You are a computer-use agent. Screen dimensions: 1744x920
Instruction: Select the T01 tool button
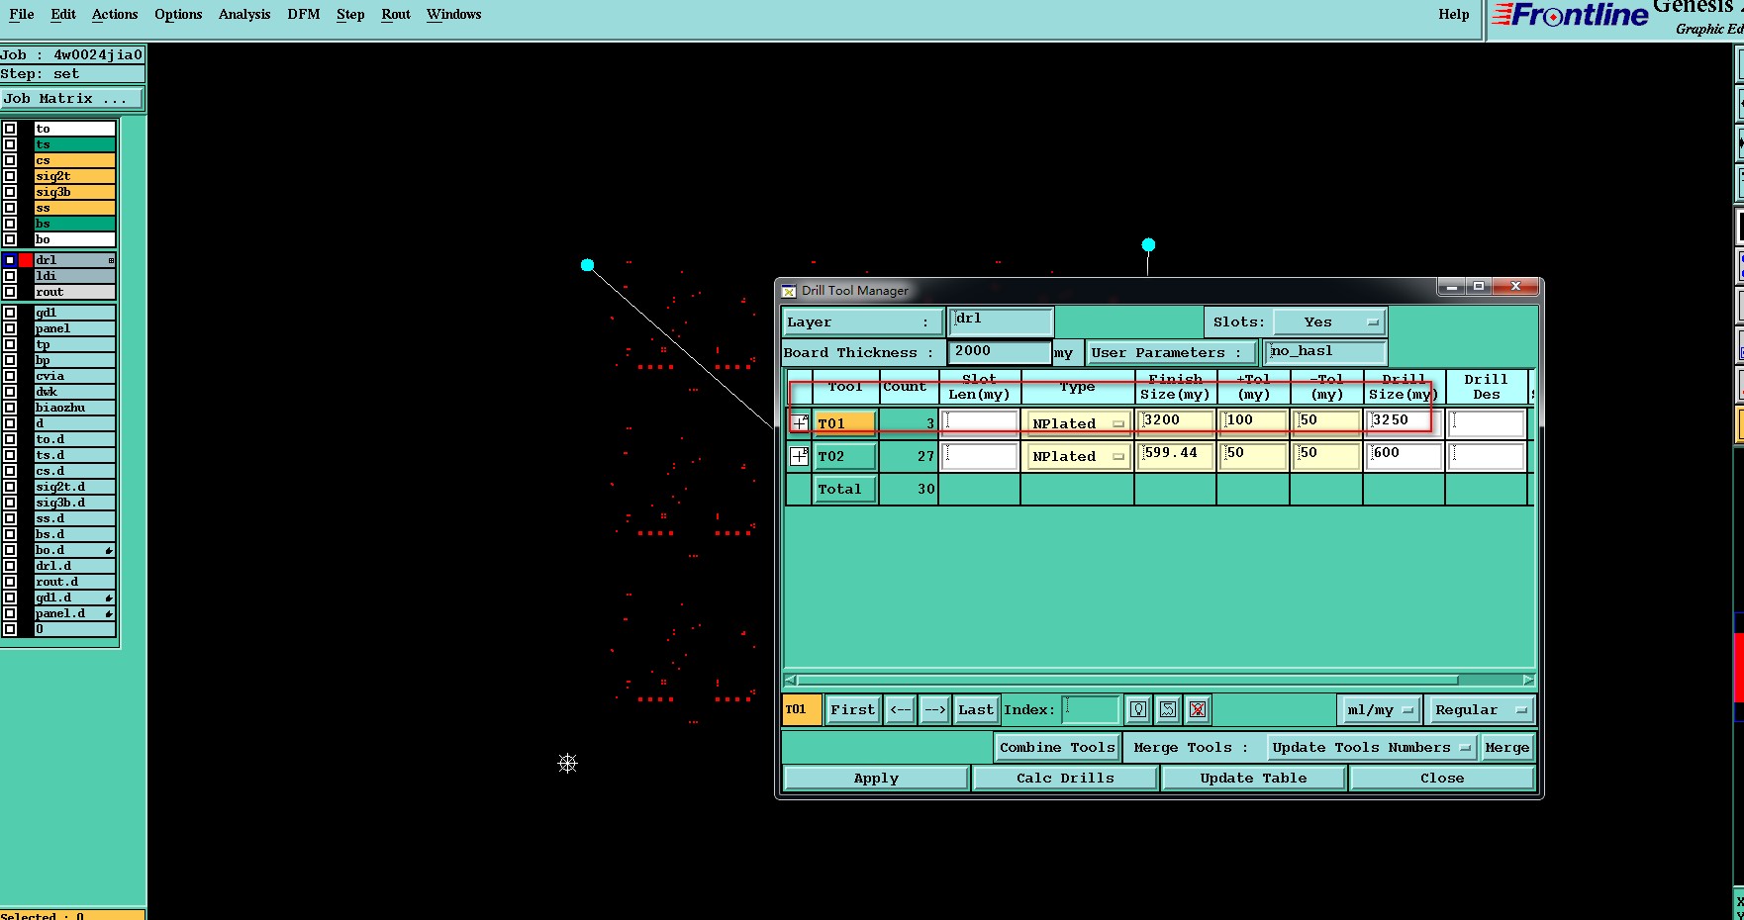tap(844, 423)
